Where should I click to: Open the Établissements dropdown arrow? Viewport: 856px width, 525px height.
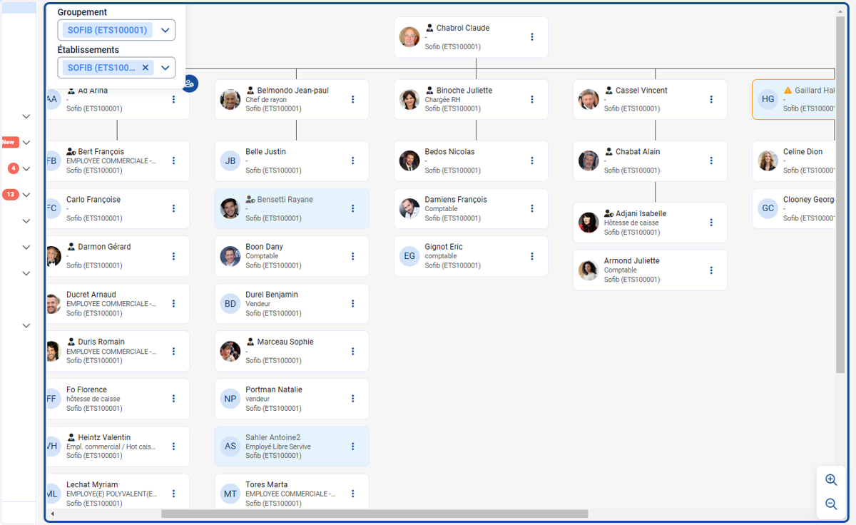pyautogui.click(x=165, y=68)
